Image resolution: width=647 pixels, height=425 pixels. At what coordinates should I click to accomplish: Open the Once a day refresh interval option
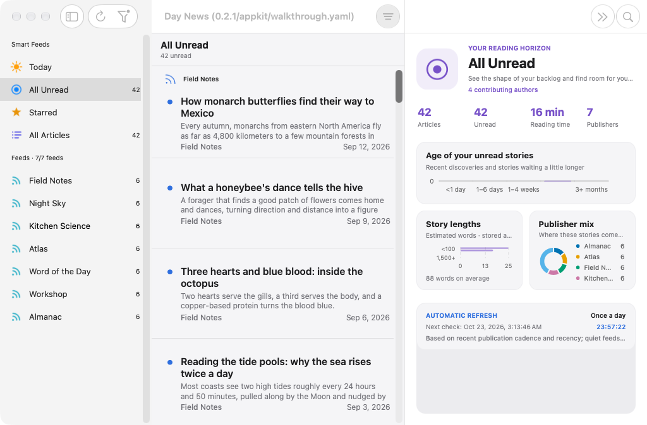click(608, 315)
